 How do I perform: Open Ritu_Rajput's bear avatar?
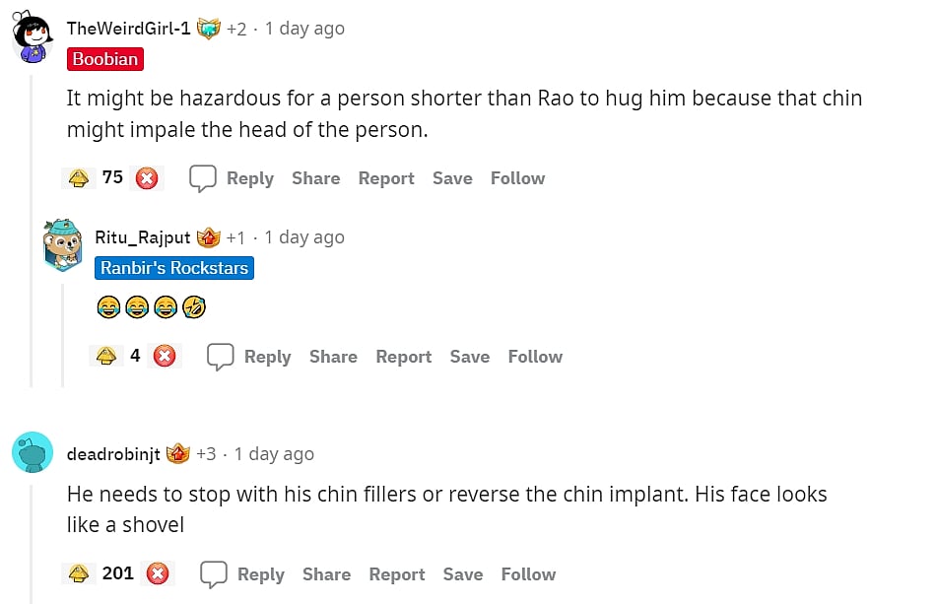(63, 243)
